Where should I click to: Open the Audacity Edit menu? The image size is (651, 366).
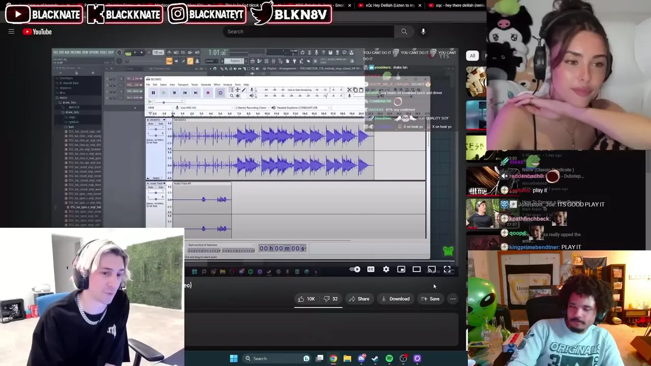pyautogui.click(x=155, y=84)
